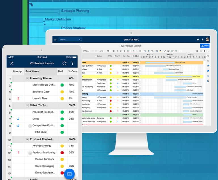Select FAQ sheet task on mobile

tap(41, 132)
